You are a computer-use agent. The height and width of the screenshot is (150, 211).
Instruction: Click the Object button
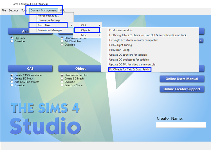[80, 69]
